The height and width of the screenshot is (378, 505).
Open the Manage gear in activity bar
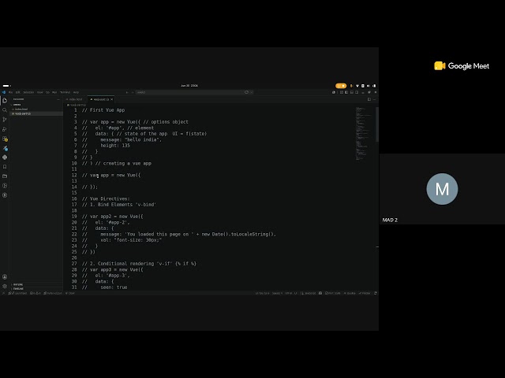5,286
